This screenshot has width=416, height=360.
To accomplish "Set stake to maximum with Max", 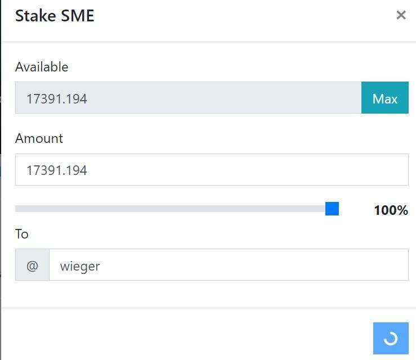I will [384, 98].
